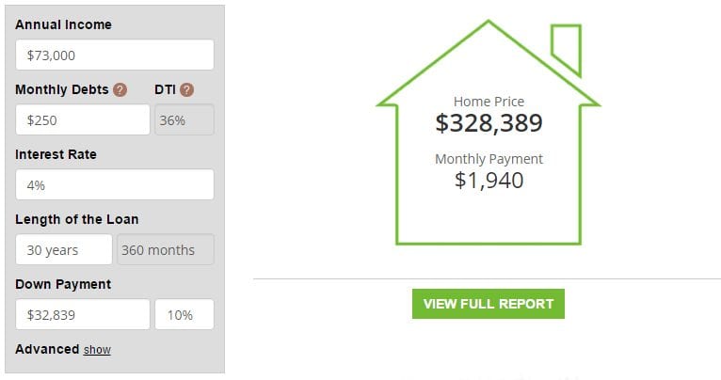Viewport: 721px width, 380px height.
Task: Click the Home Price $328,389 value
Action: pos(489,123)
